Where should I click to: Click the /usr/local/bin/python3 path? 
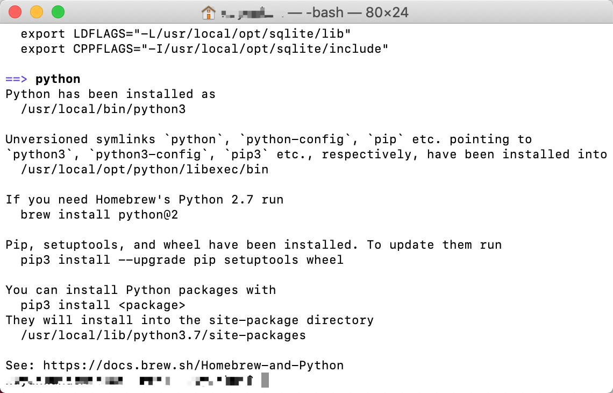click(x=103, y=109)
